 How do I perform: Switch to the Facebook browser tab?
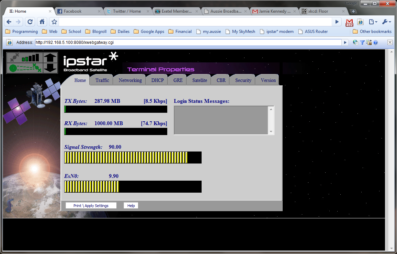point(79,11)
